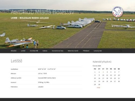Viewport: 135px width, 101px height.
Task: Go to the Galerie page
Action: click(45, 51)
